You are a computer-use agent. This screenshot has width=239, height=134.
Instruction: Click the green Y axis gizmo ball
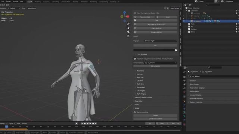[122, 16]
